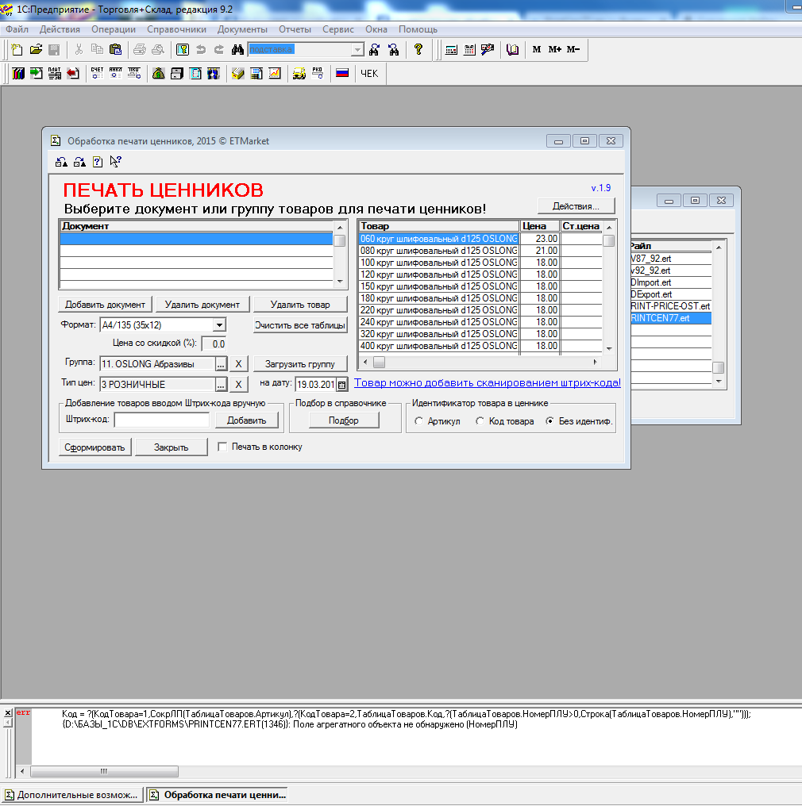Open the Действия... button menu

[576, 206]
